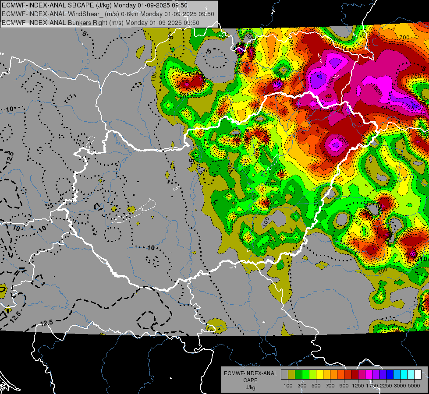Click the legend scale value 5000
Screen dimensions: 429x394
414,386
